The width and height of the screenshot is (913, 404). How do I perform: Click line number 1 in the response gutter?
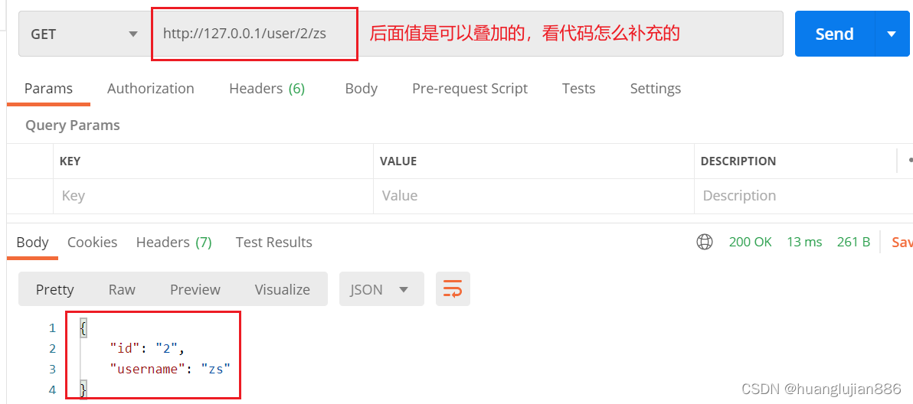(x=52, y=327)
